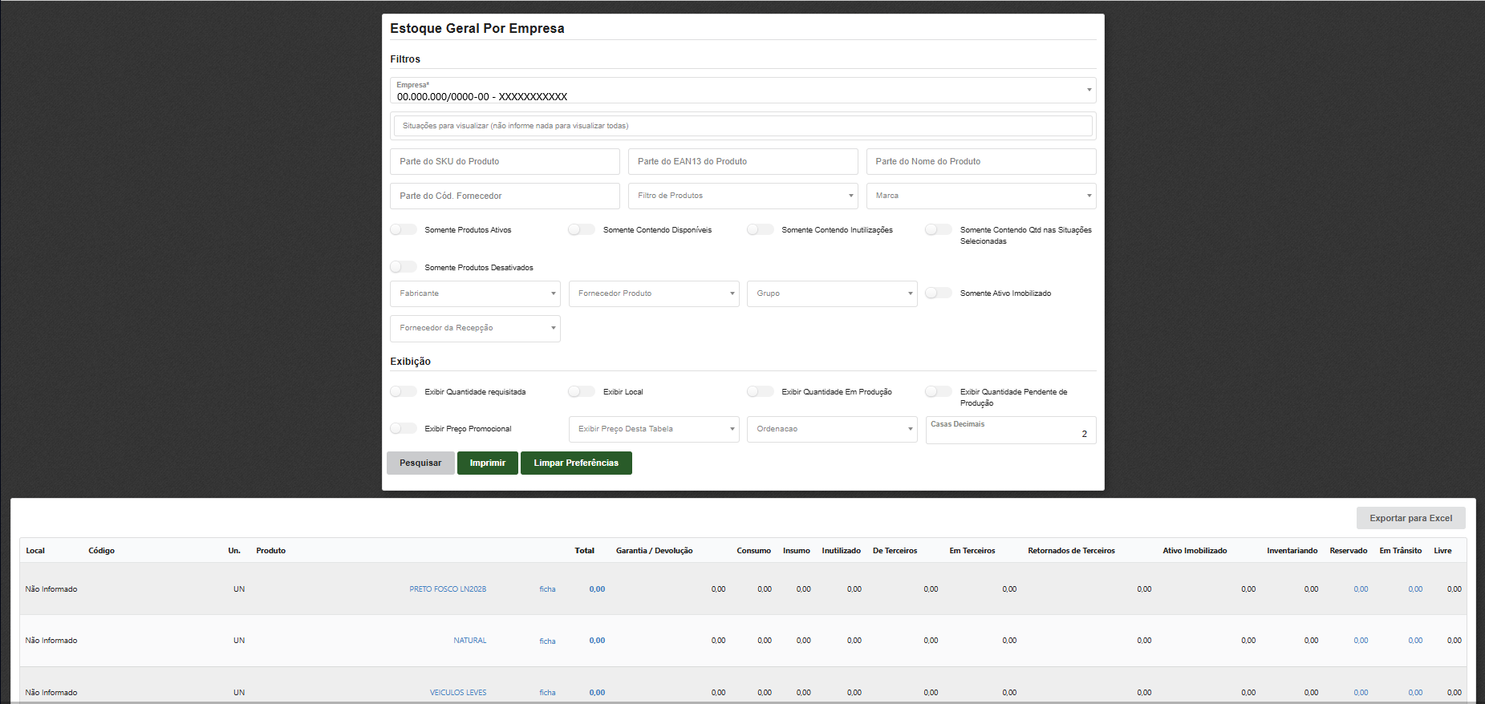This screenshot has height=704, width=1485.
Task: Click Limpar Preferências button
Action: tap(576, 463)
